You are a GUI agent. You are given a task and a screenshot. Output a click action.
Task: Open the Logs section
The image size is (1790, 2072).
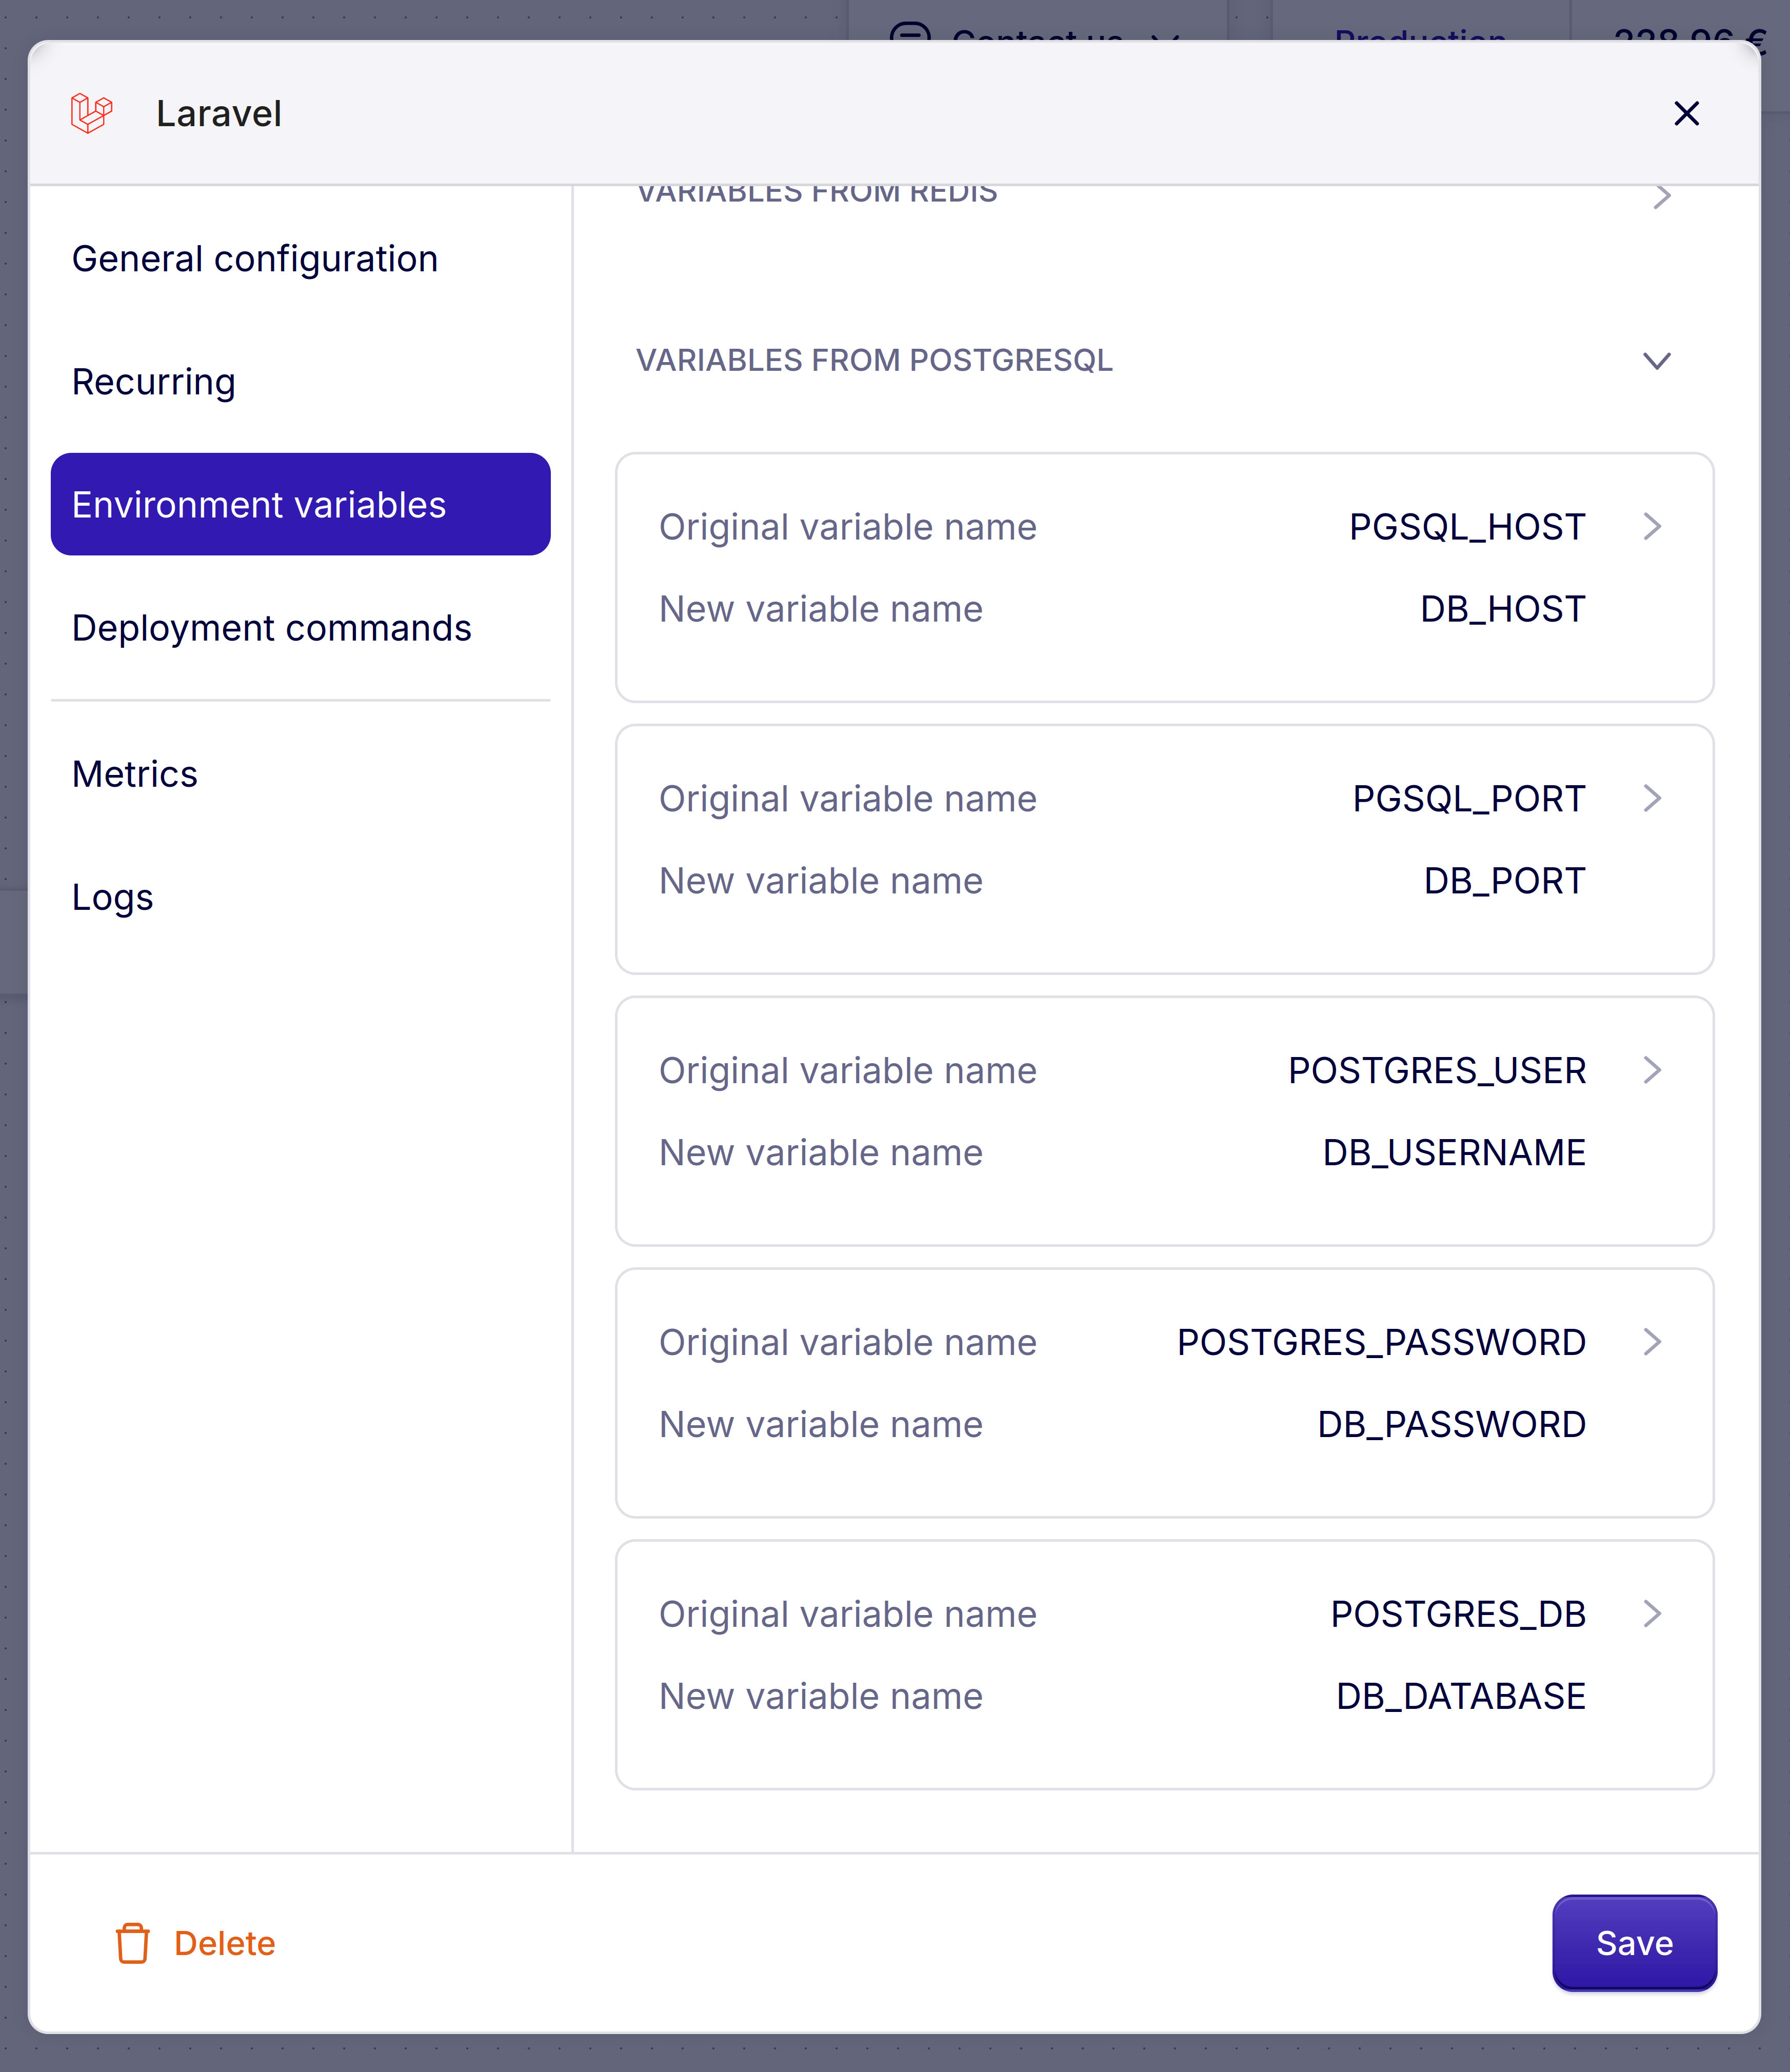pyautogui.click(x=113, y=897)
